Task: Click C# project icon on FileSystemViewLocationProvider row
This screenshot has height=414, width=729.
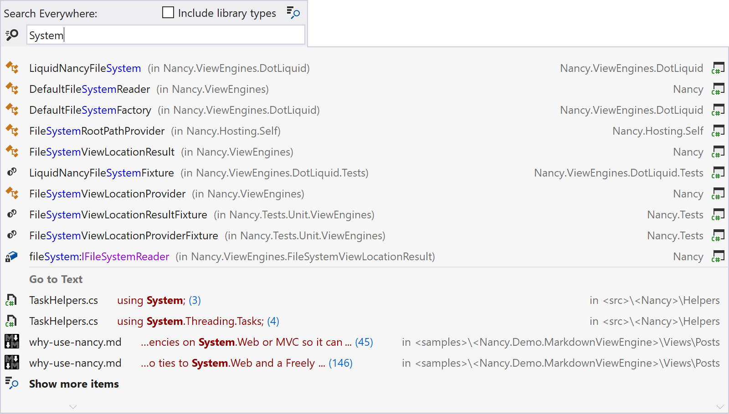Action: [x=718, y=194]
